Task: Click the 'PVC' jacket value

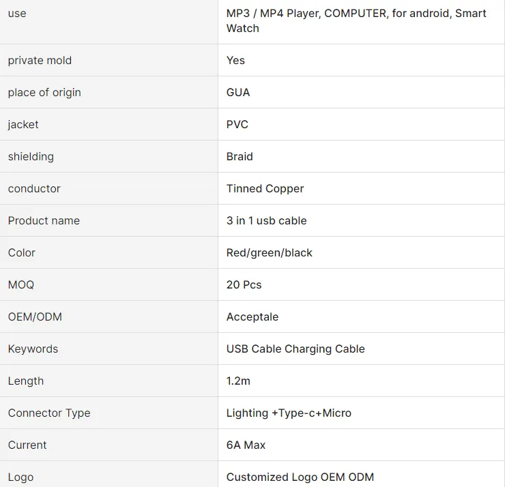Action: tap(237, 124)
